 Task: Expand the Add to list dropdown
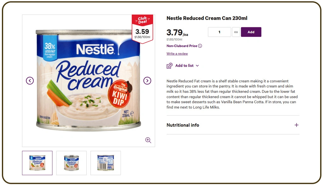coord(197,66)
